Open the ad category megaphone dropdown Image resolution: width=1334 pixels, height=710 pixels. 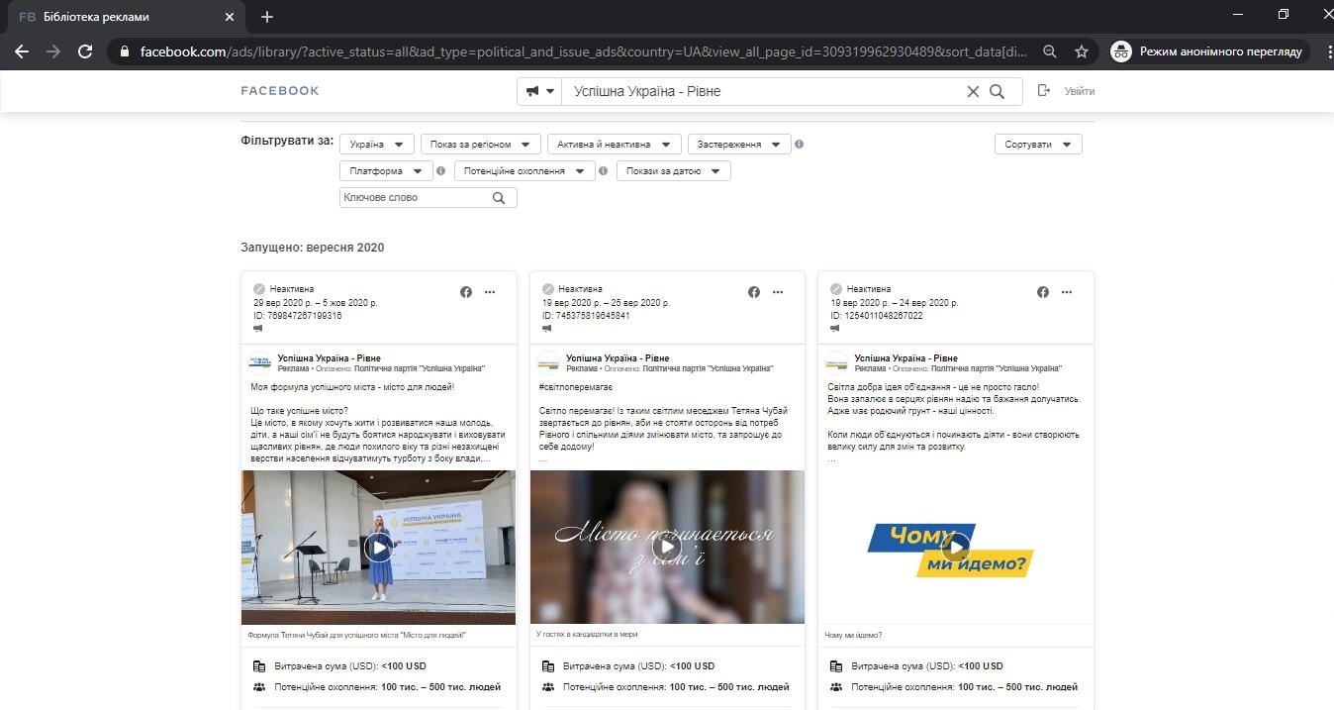click(x=540, y=91)
